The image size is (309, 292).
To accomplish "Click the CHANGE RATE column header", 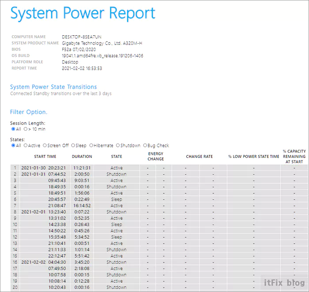I will point(200,157).
